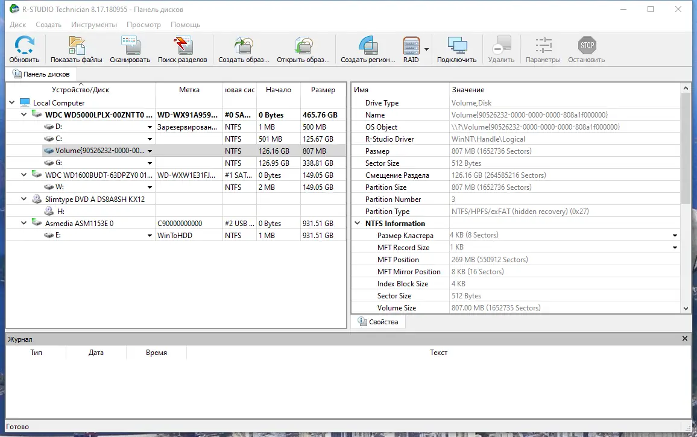Click the Подключить toolbar icon
The width and height of the screenshot is (697, 437).
pyautogui.click(x=456, y=48)
